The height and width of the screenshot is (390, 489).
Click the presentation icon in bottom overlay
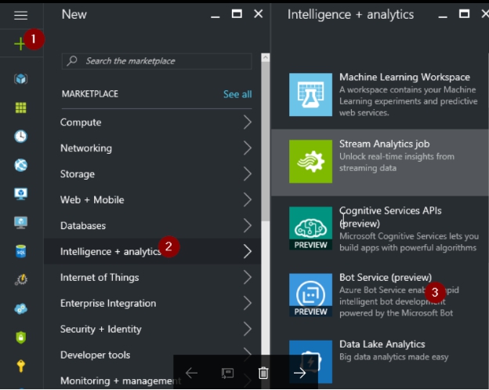point(227,373)
